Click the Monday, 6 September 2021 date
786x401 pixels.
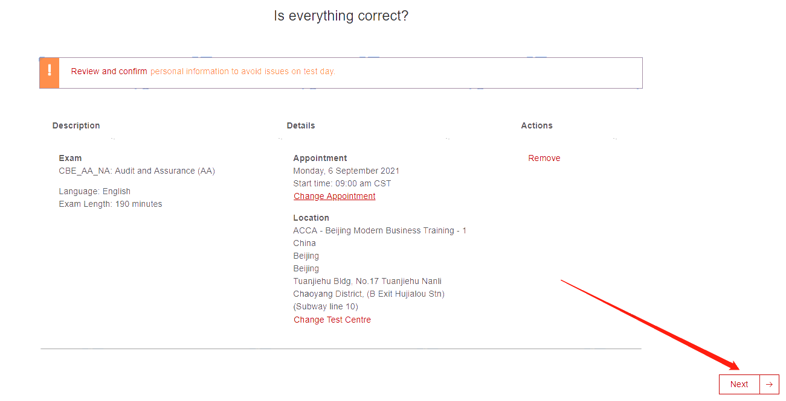pyautogui.click(x=346, y=171)
